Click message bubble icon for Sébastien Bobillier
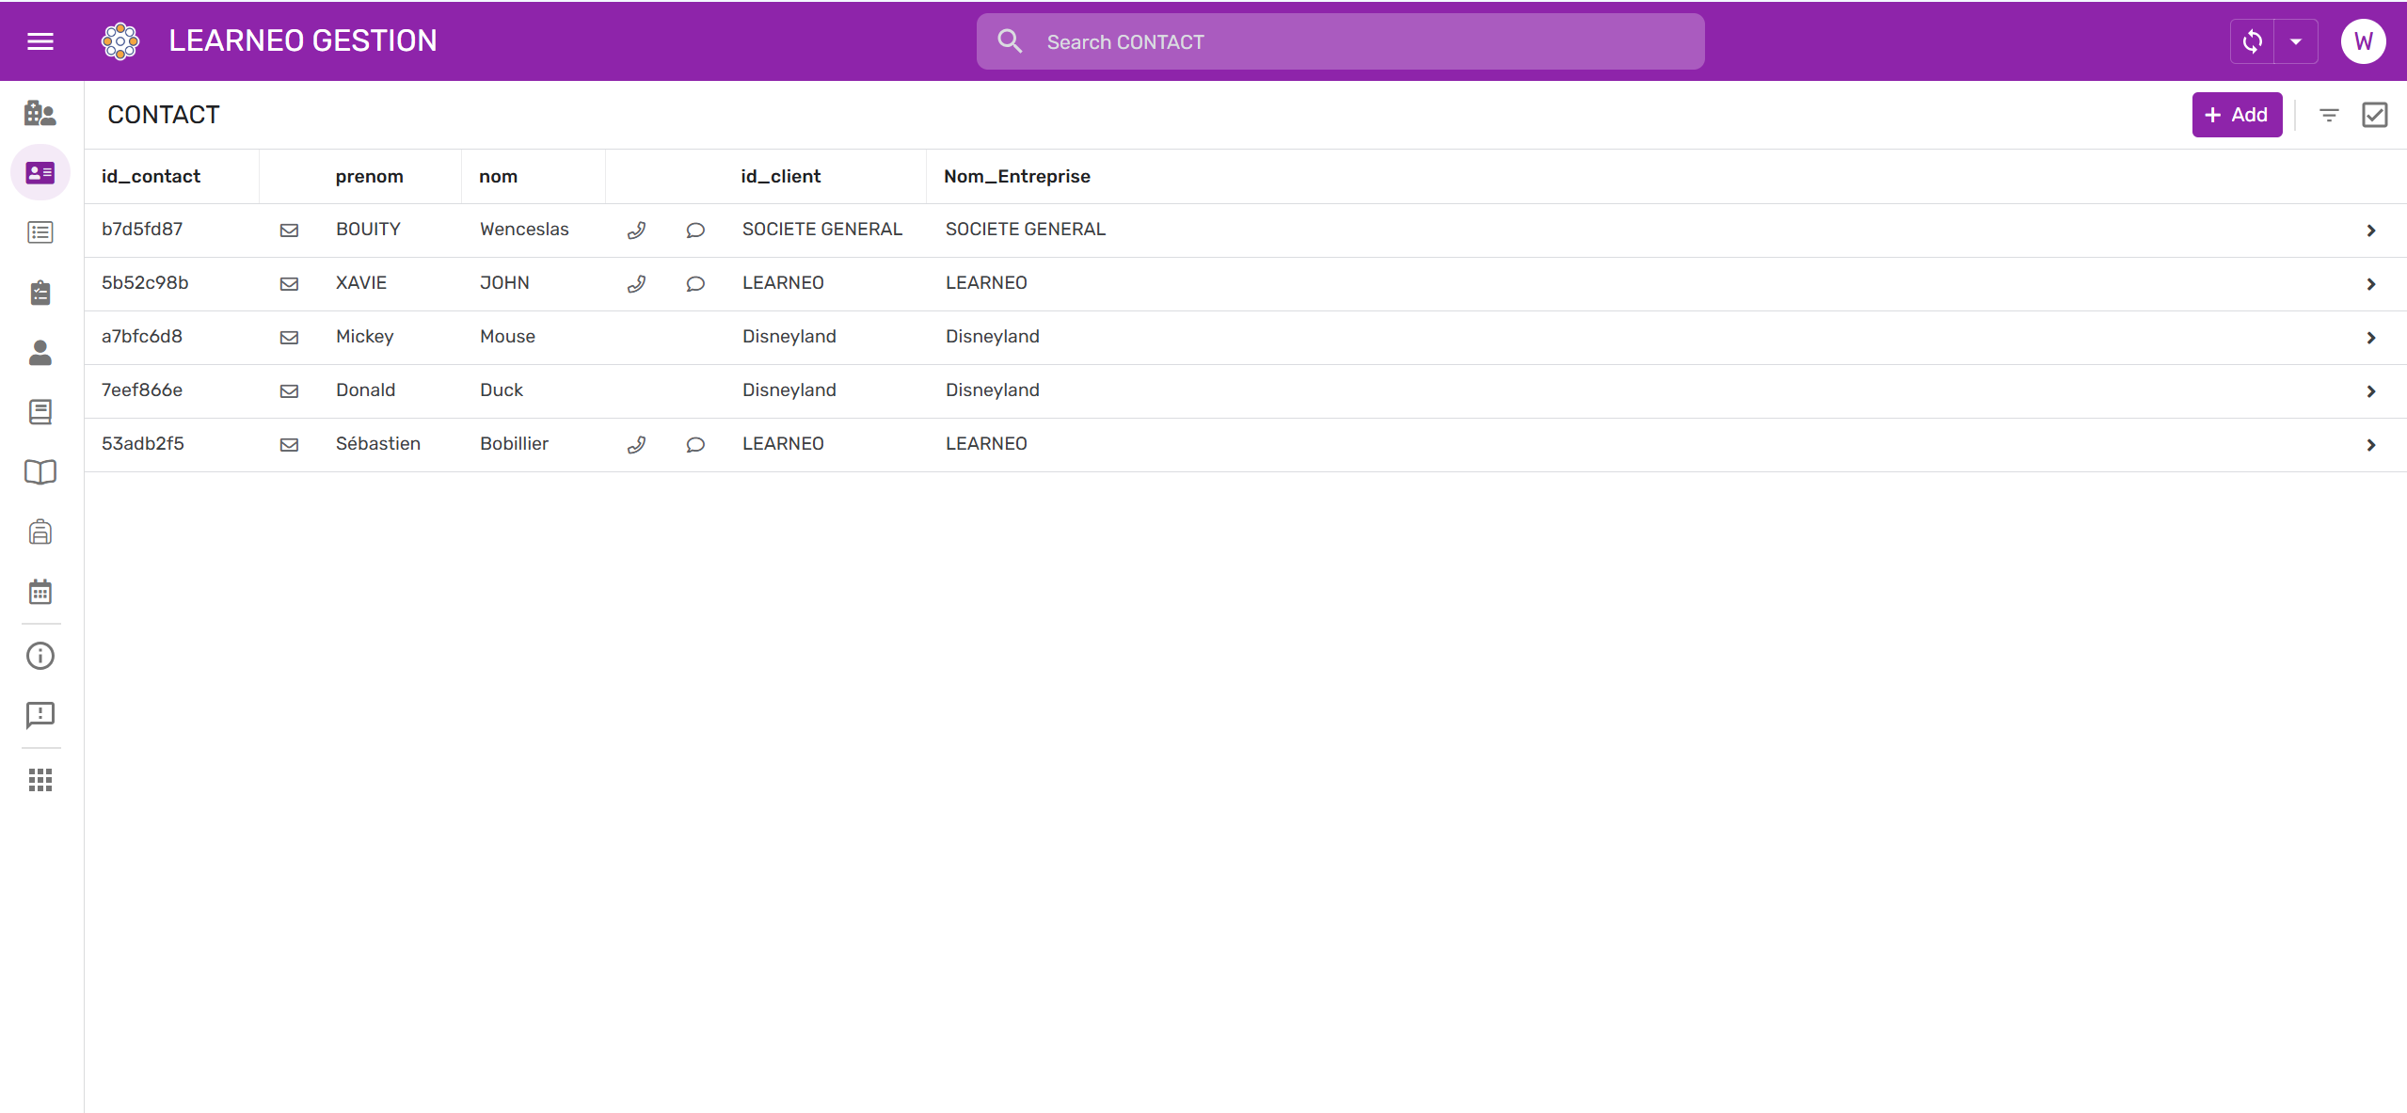The height and width of the screenshot is (1113, 2407). [x=695, y=445]
